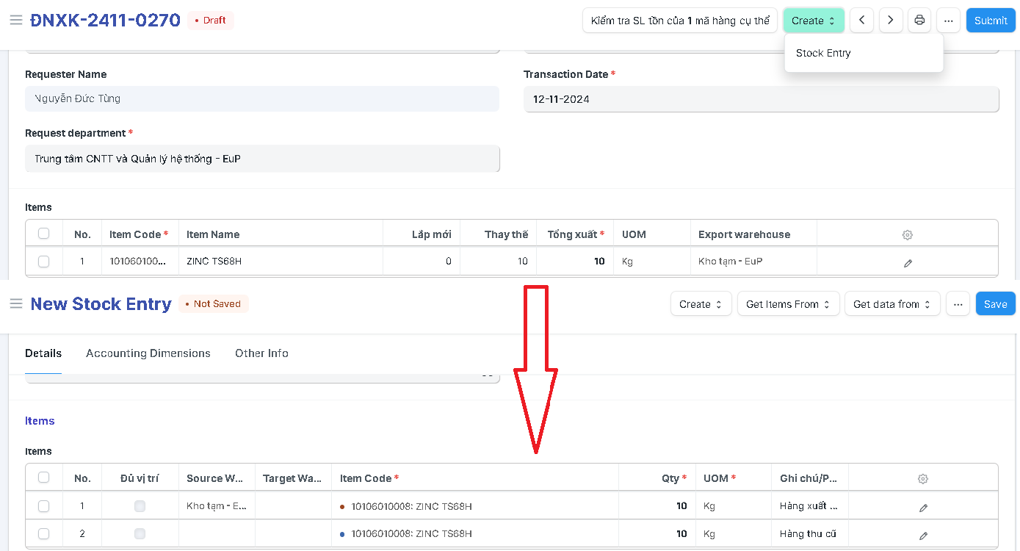Expand the green Create dropdown
This screenshot has width=1020, height=551.
click(814, 21)
